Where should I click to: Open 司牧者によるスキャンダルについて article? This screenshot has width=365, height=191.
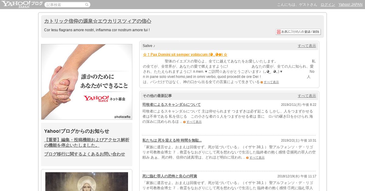(172, 105)
